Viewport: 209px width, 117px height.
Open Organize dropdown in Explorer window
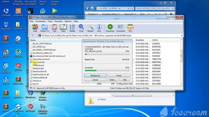[x=93, y=14]
